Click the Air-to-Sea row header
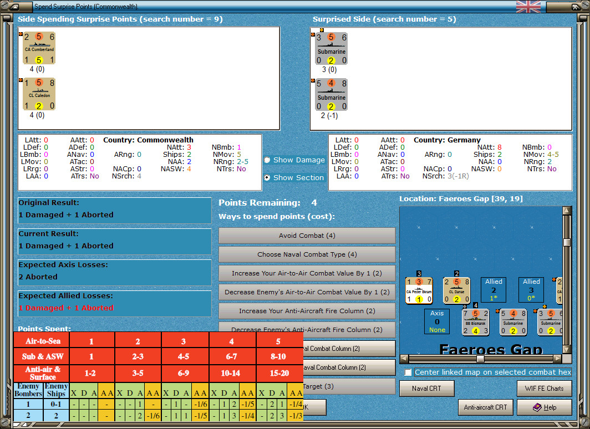This screenshot has height=429, width=590. point(43,341)
